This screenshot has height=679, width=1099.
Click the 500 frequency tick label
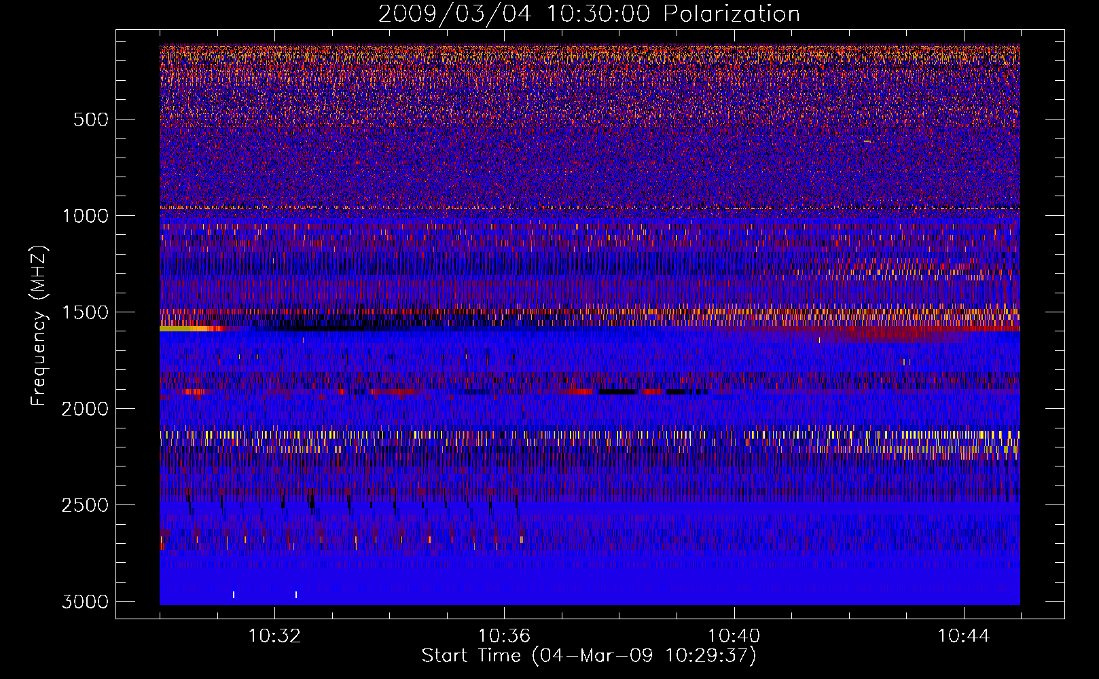(91, 120)
